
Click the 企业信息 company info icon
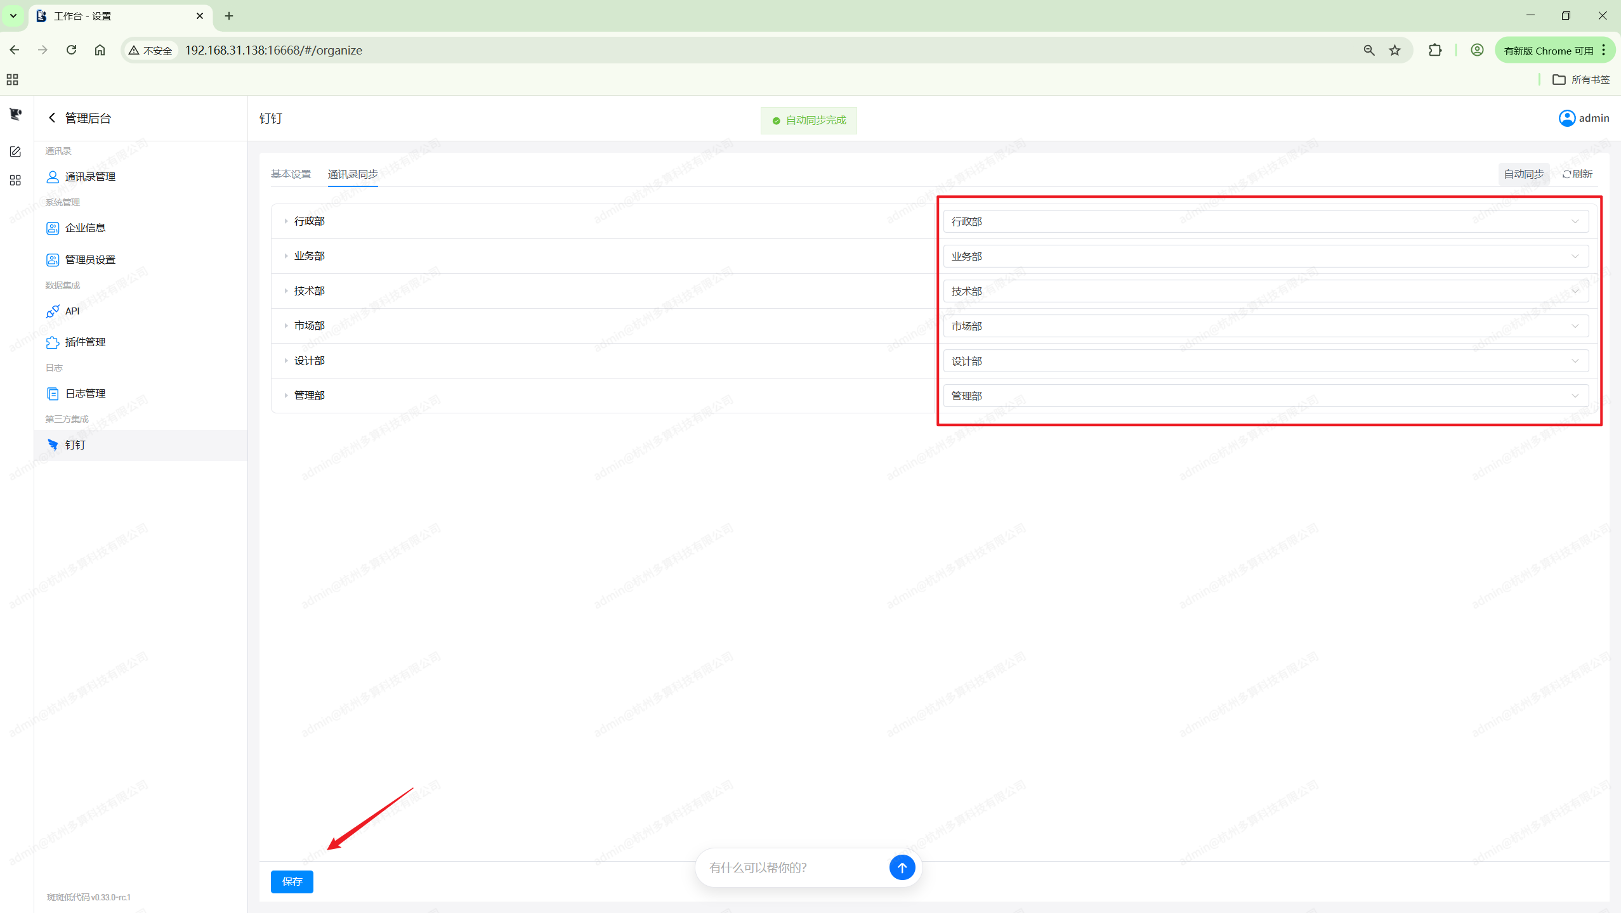coord(53,228)
